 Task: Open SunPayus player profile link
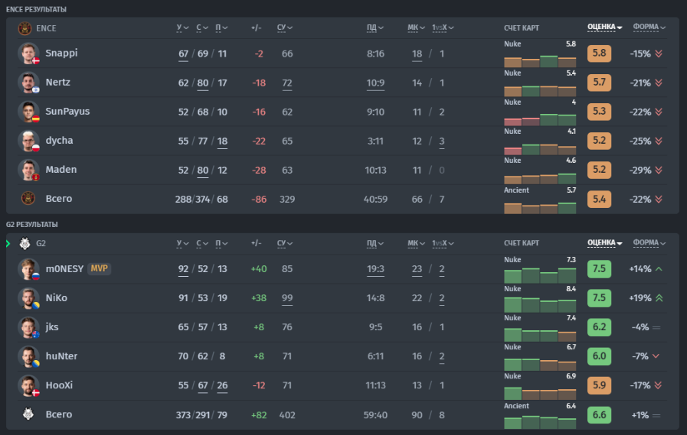click(x=67, y=112)
